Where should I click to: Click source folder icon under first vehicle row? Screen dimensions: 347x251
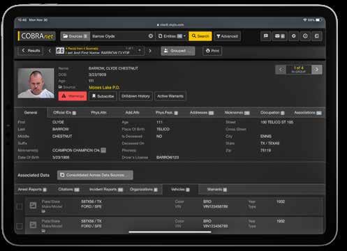(x=43, y=211)
